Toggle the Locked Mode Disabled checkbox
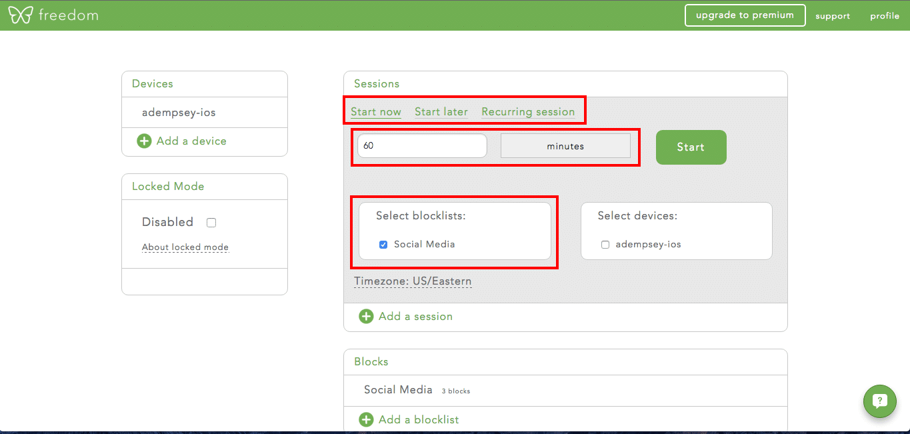The width and height of the screenshot is (910, 434). pyautogui.click(x=211, y=223)
